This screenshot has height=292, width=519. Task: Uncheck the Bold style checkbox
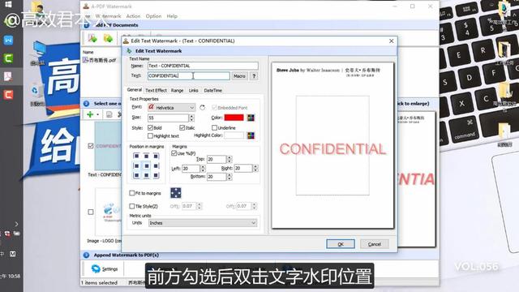(150, 127)
